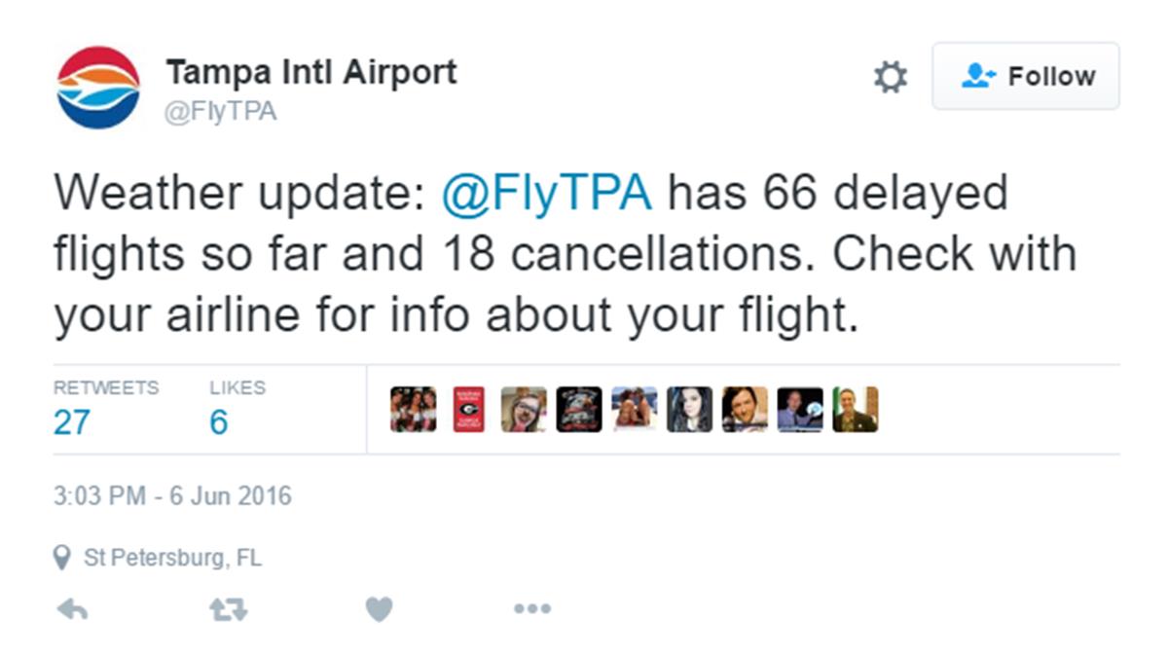Image resolution: width=1168 pixels, height=657 pixels.
Task: Select the beach couple photo avatar
Action: click(635, 409)
